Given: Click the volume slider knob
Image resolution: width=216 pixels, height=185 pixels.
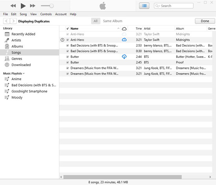Looking at the screenshot, I should (52, 6).
